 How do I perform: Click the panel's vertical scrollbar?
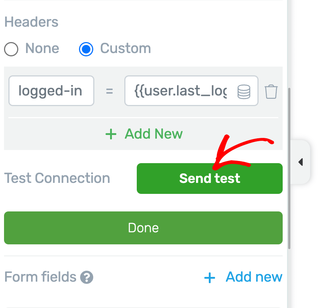pyautogui.click(x=289, y=168)
